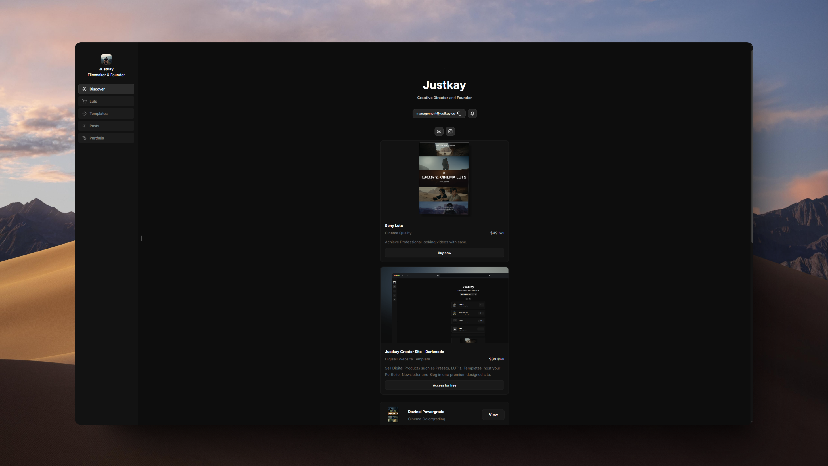Click the Posts megaphone icon
The height and width of the screenshot is (466, 828).
(84, 126)
